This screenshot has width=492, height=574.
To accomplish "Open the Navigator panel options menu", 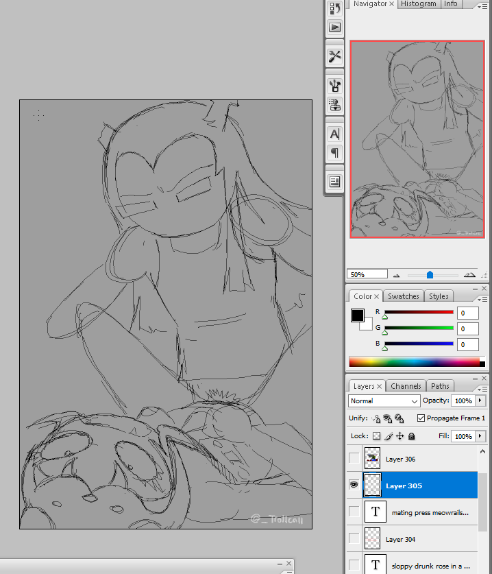I will pyautogui.click(x=482, y=7).
